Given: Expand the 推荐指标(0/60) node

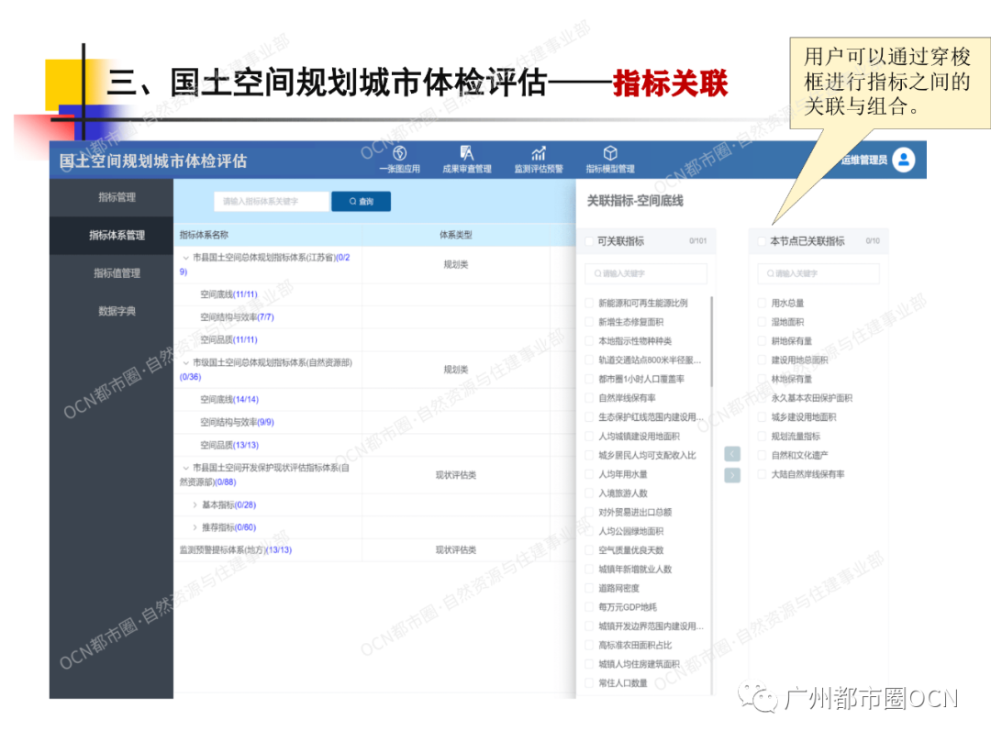Looking at the screenshot, I should (195, 527).
